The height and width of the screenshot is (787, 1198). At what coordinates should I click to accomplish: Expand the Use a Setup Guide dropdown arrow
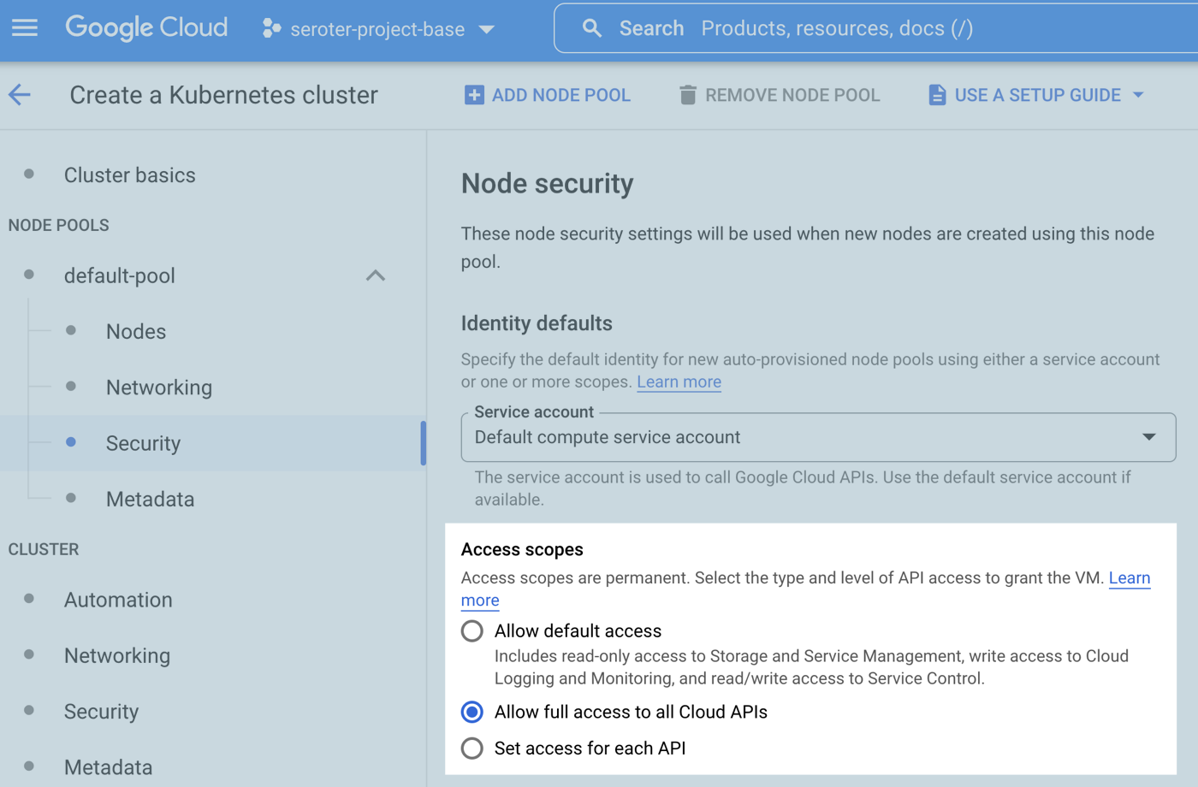pos(1138,95)
